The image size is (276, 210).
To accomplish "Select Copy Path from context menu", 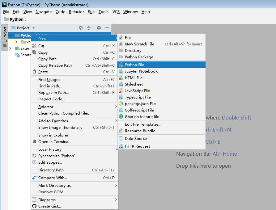I will coord(74,59).
